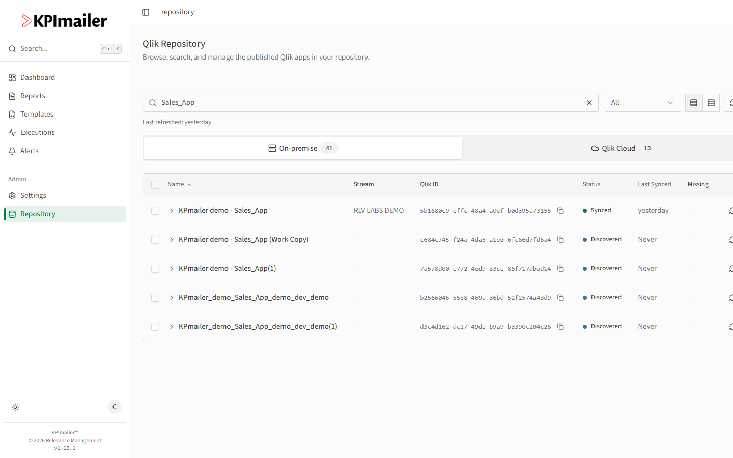Go to Reports in the sidebar

pyautogui.click(x=65, y=96)
